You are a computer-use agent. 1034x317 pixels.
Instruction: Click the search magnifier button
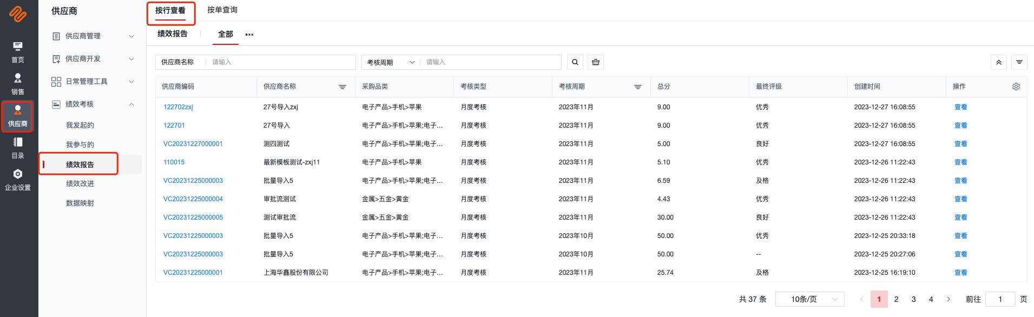point(575,62)
